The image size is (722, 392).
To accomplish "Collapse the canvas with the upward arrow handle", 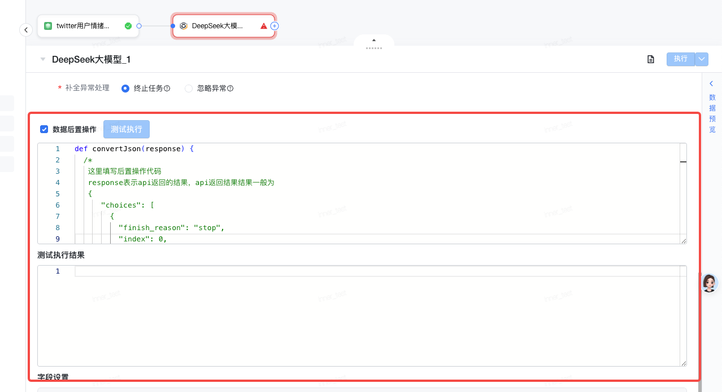I will click(x=374, y=41).
